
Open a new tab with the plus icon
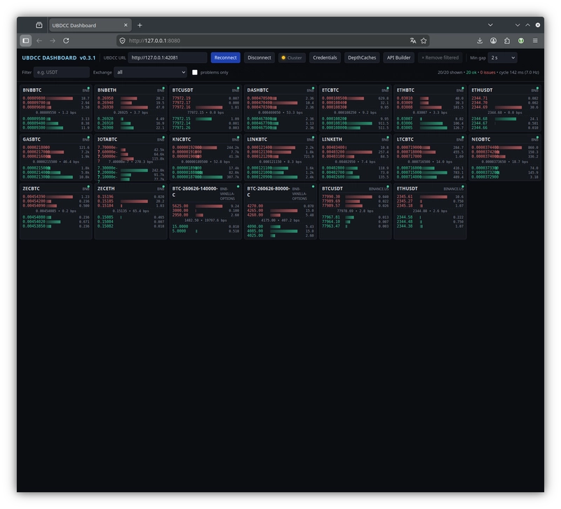pos(140,25)
